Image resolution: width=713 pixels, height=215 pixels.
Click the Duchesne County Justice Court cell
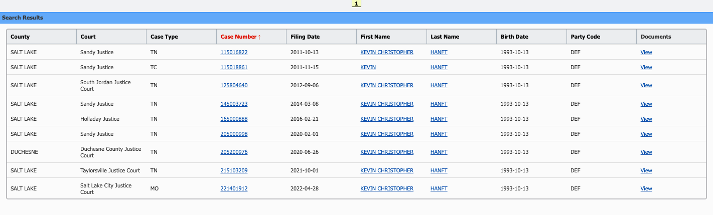coord(111,152)
